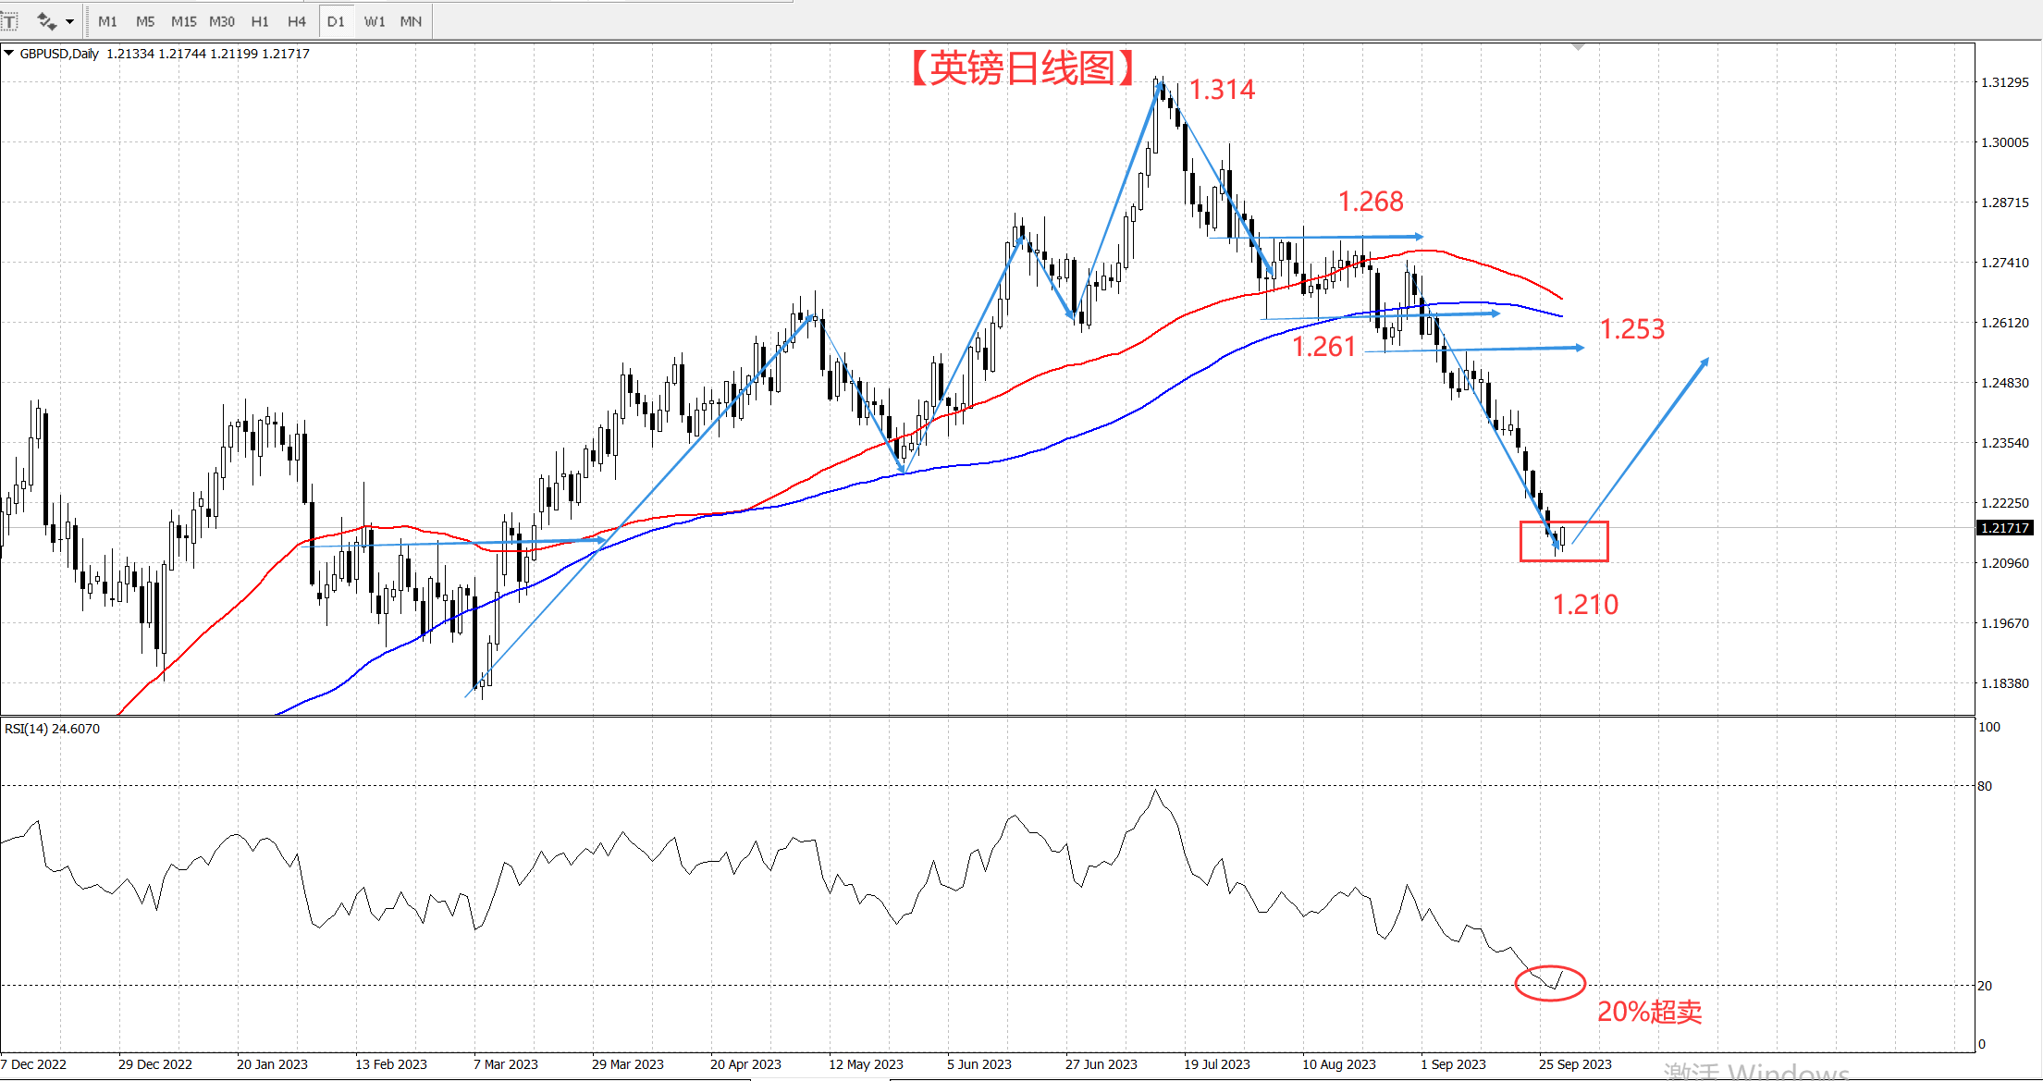Switch chart to H4 timeframe
This screenshot has height=1081, width=2043.
point(297,21)
